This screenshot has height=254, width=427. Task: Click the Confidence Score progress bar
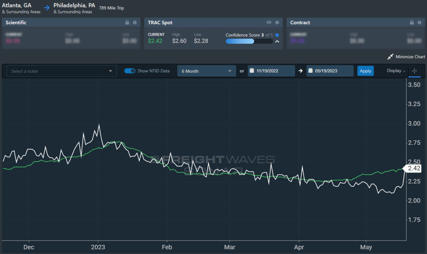(x=249, y=41)
